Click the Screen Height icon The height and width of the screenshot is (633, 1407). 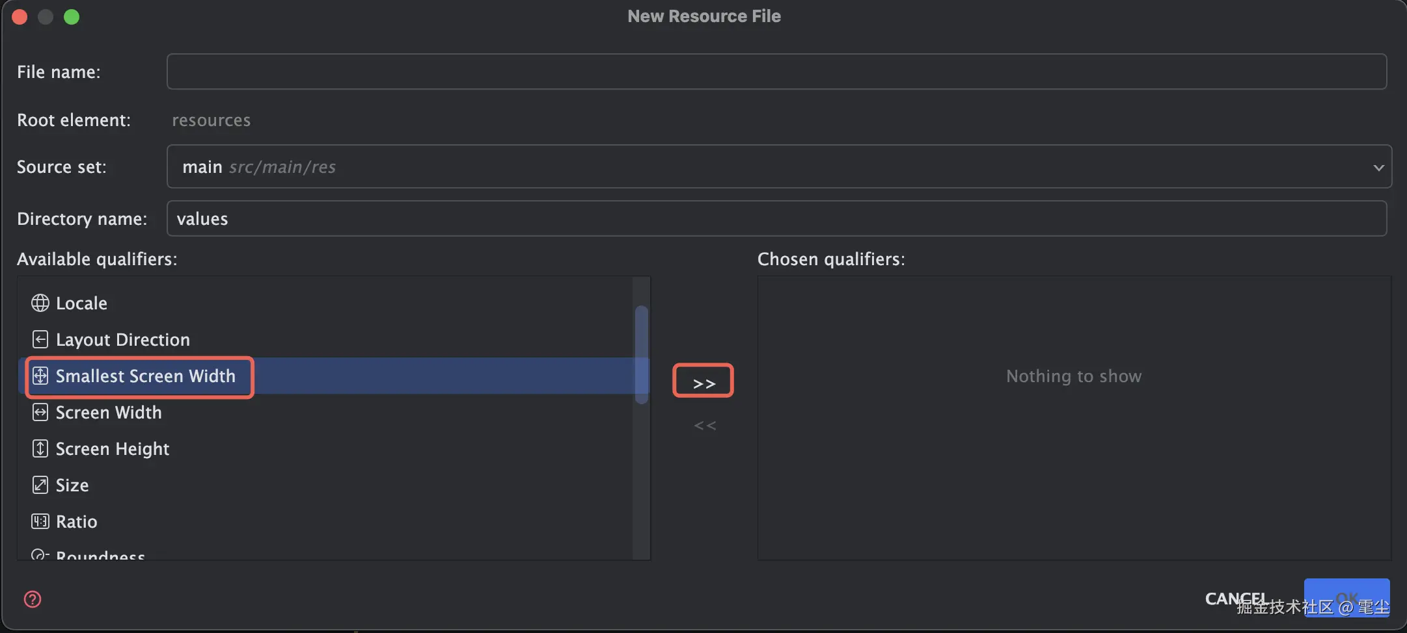click(x=40, y=448)
